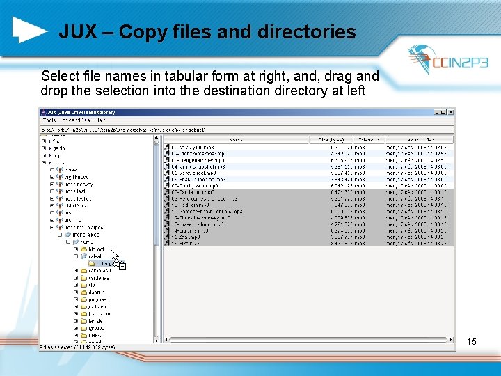Sort by the Name column header
501x376 pixels.
click(x=236, y=140)
